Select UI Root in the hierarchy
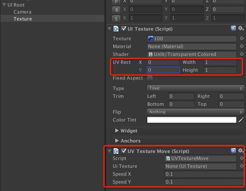Viewport: 246px width, 191px height. click(x=16, y=5)
